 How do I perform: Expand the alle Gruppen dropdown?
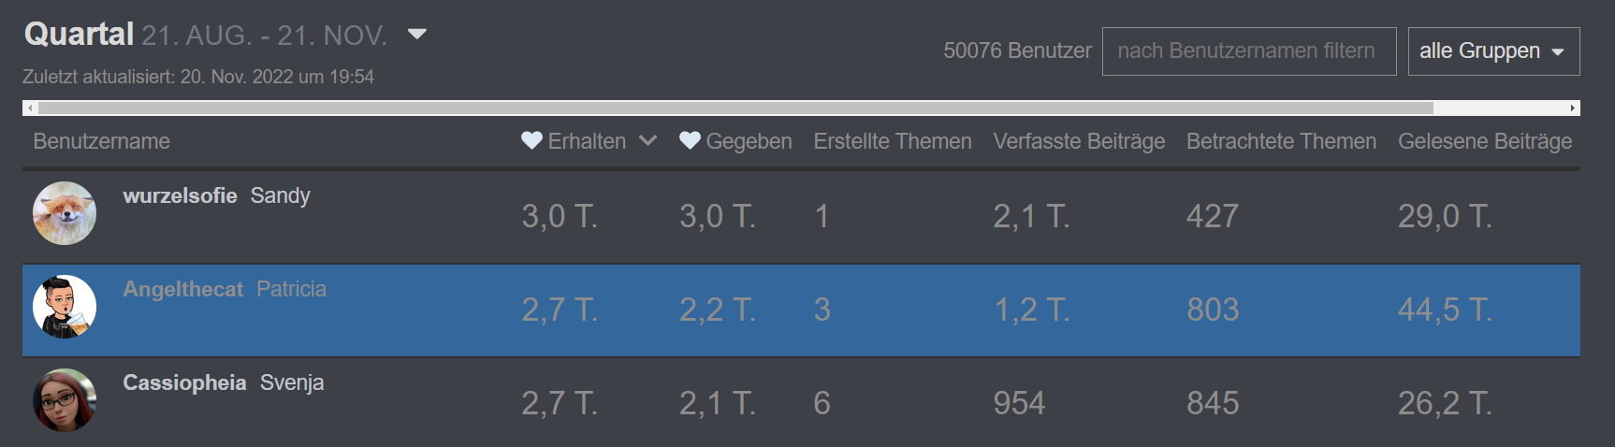(x=1493, y=51)
